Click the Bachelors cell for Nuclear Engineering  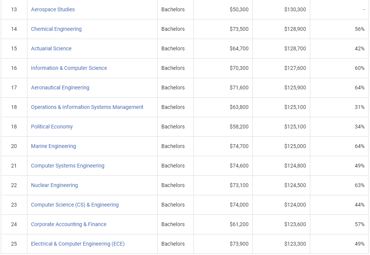(x=173, y=185)
